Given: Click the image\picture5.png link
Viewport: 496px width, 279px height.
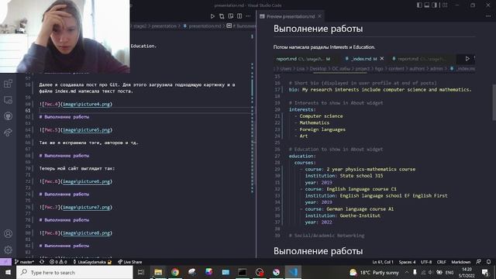Looking at the screenshot, I should (86, 129).
